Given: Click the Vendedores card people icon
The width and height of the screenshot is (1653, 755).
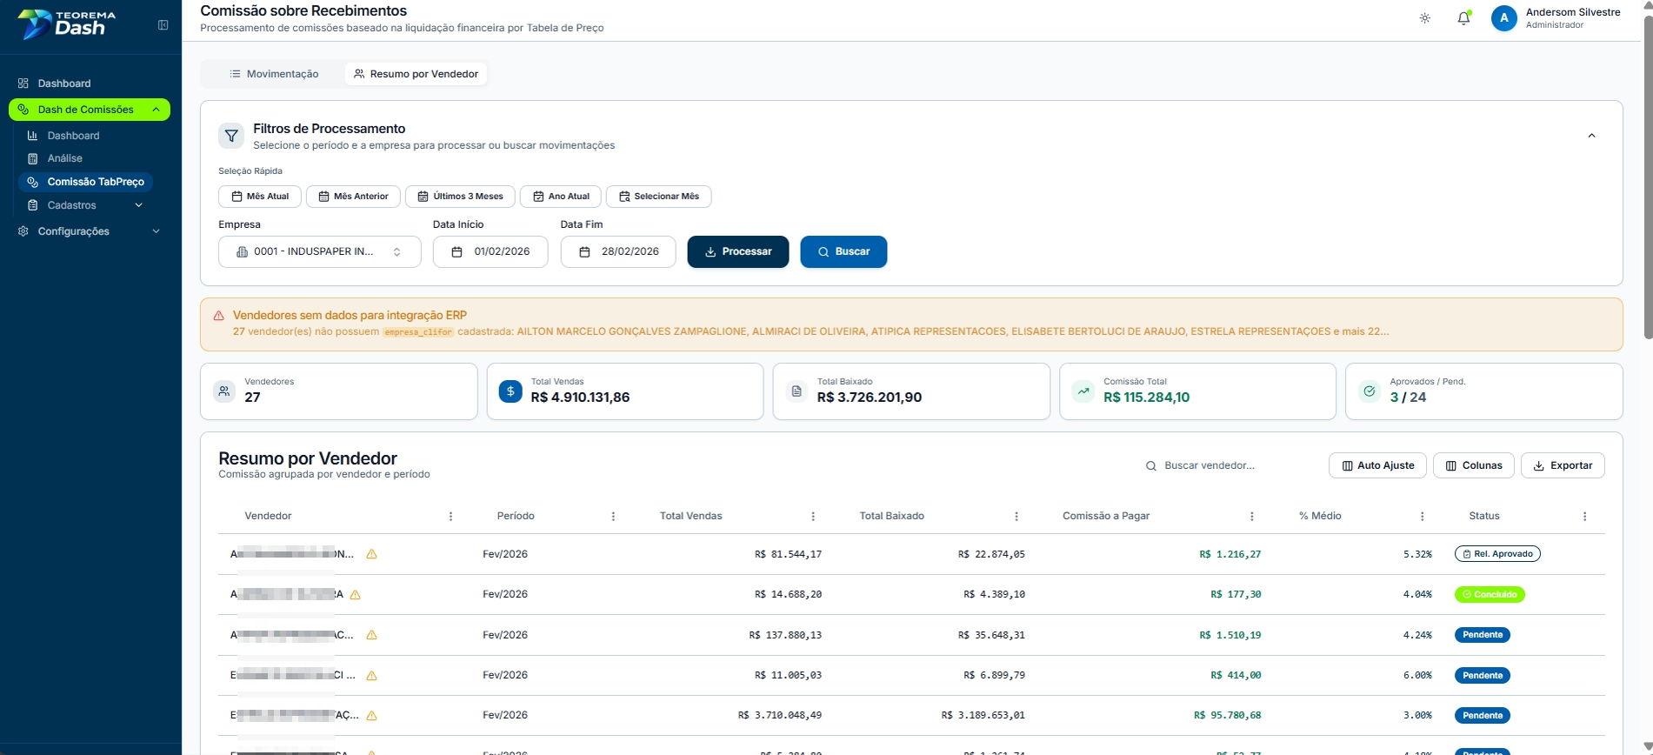Looking at the screenshot, I should tap(224, 391).
